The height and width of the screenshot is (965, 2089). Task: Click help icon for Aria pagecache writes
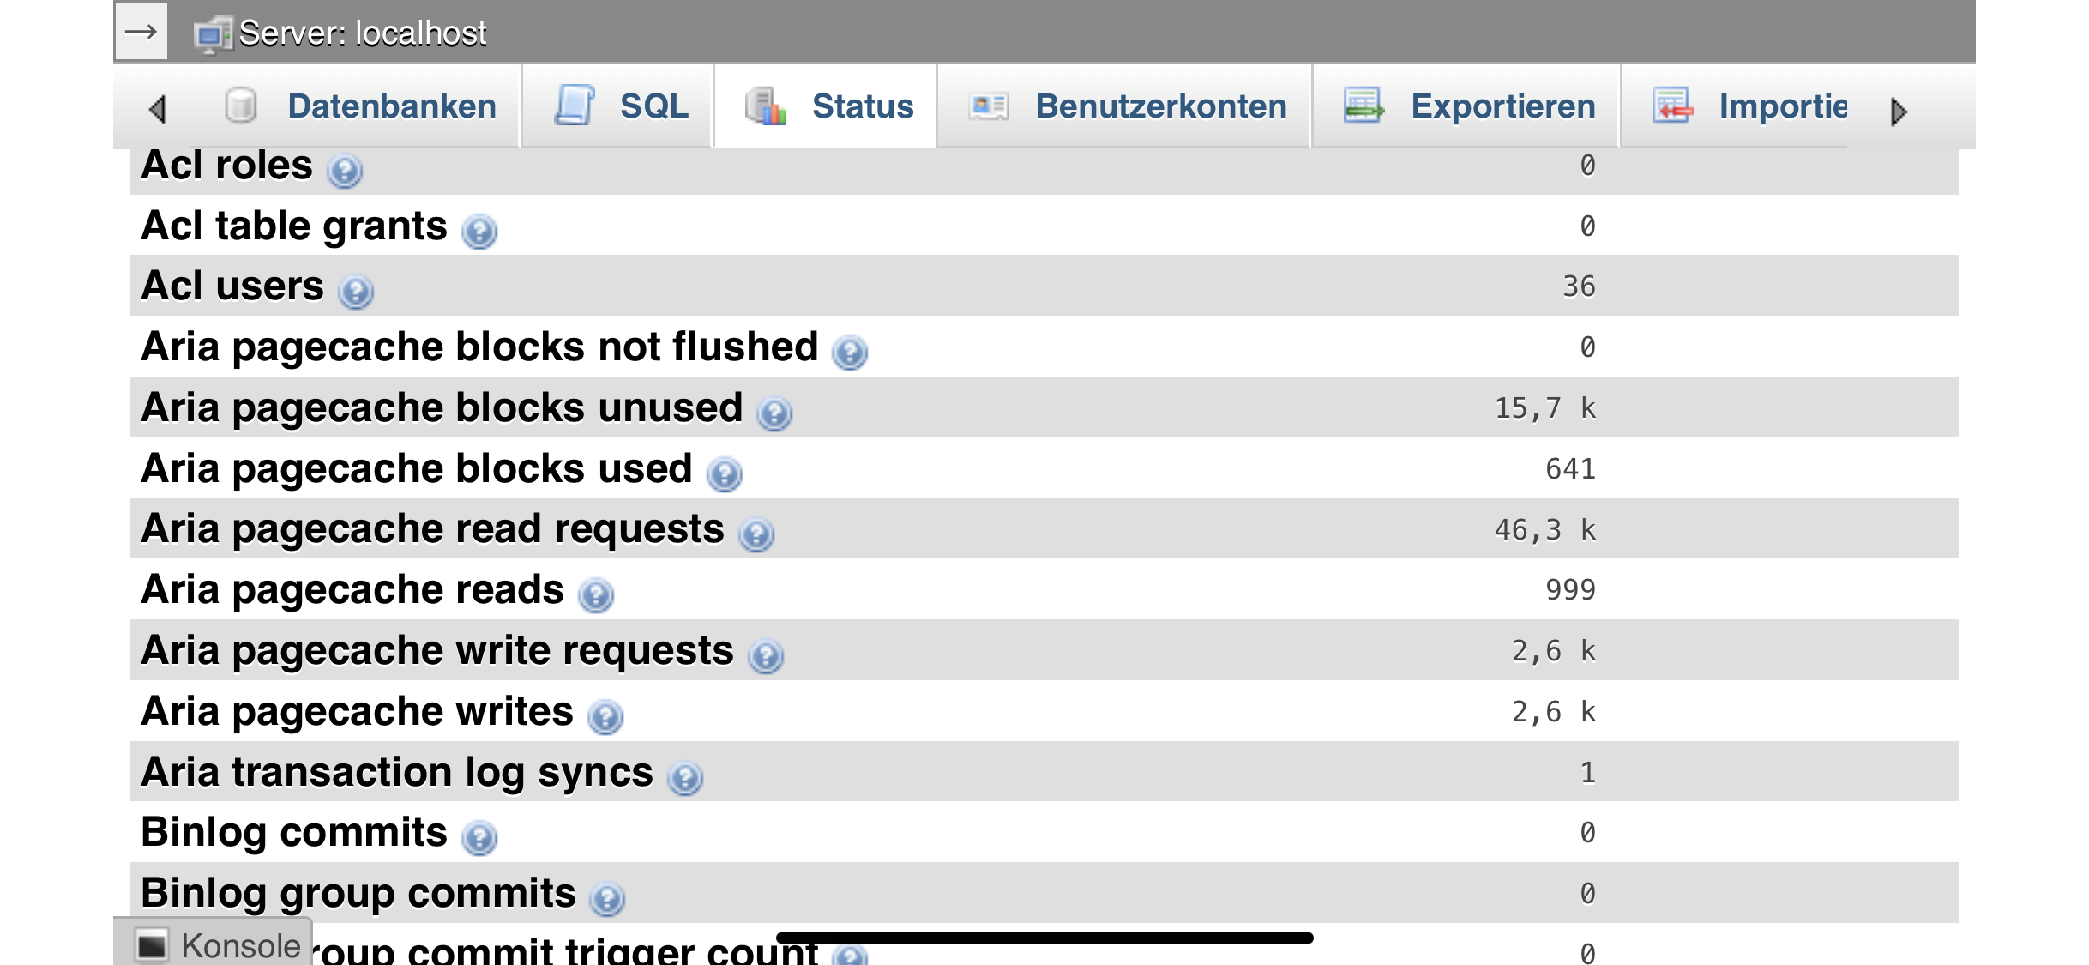[605, 717]
